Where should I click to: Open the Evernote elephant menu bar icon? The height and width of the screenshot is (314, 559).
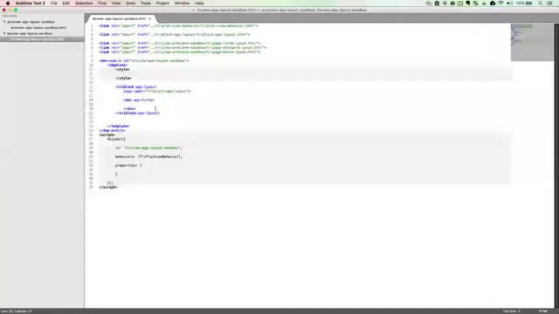click(468, 3)
